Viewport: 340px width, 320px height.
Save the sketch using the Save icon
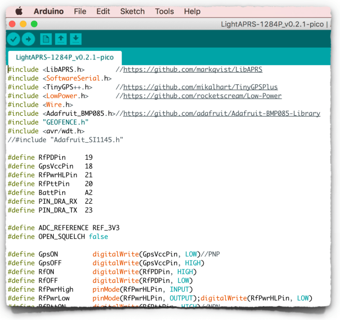[x=75, y=39]
